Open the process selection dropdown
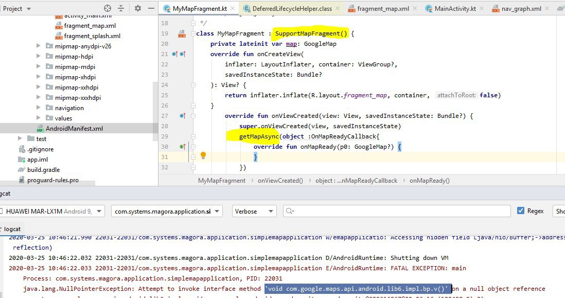 (167, 211)
